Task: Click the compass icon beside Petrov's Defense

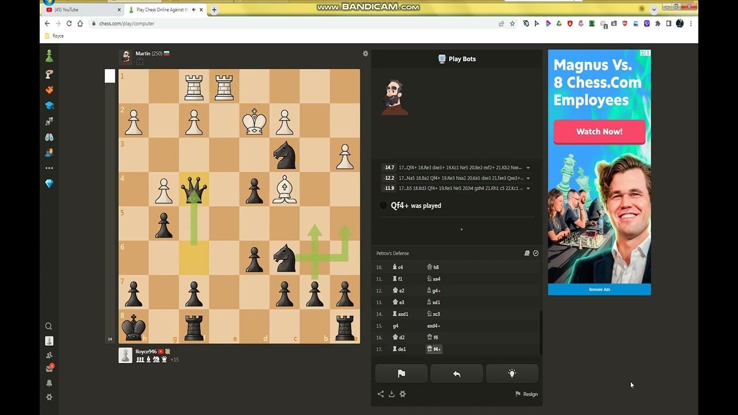Action: coord(536,253)
